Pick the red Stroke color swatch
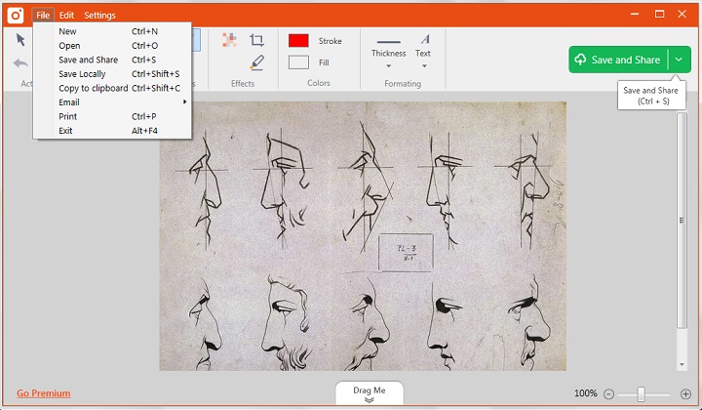 tap(298, 41)
